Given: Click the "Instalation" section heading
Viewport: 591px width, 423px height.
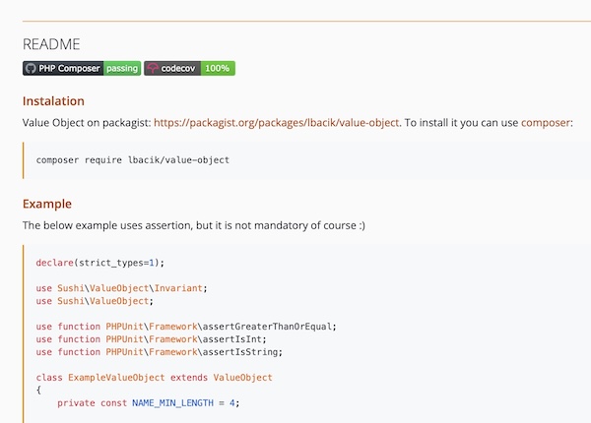Looking at the screenshot, I should pyautogui.click(x=53, y=101).
